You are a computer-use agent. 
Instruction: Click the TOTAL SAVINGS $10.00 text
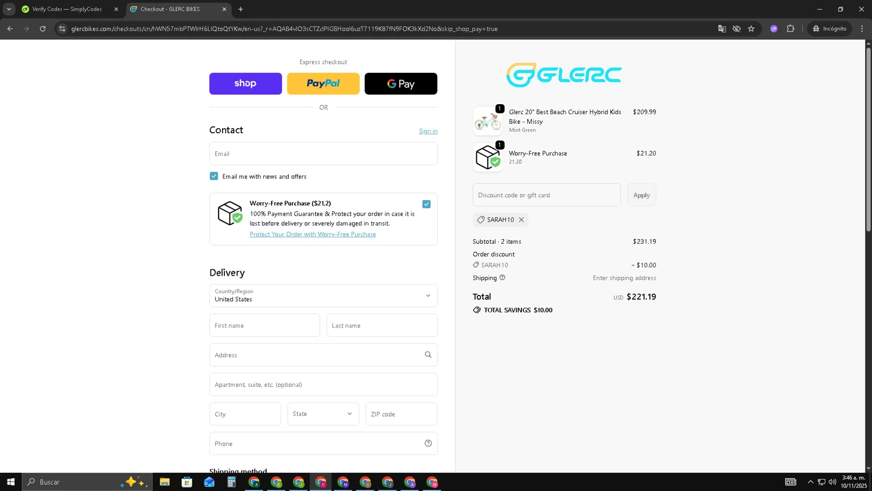click(518, 310)
